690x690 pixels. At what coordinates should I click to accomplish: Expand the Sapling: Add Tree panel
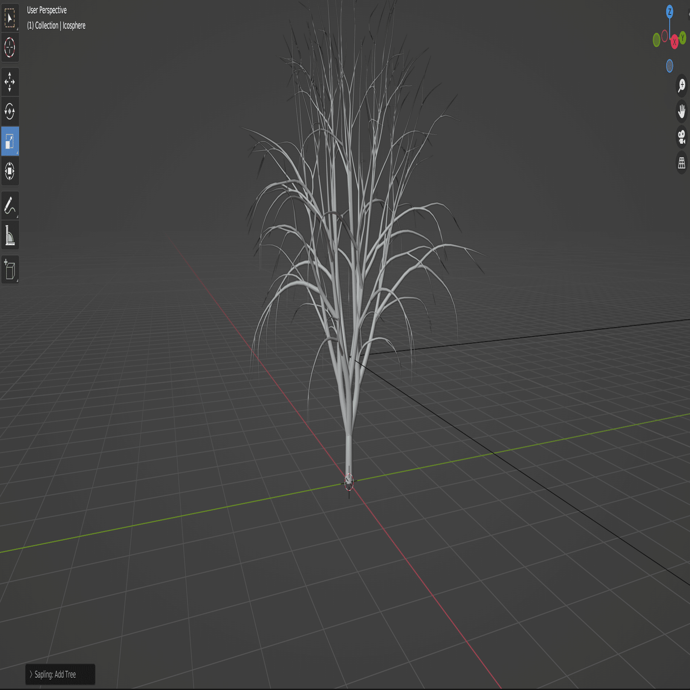point(60,674)
